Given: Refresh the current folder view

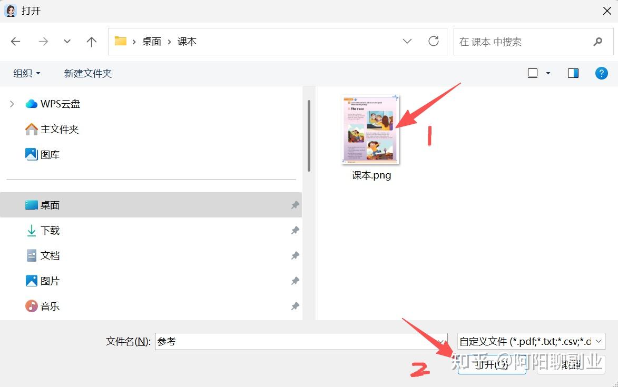Looking at the screenshot, I should pyautogui.click(x=434, y=41).
